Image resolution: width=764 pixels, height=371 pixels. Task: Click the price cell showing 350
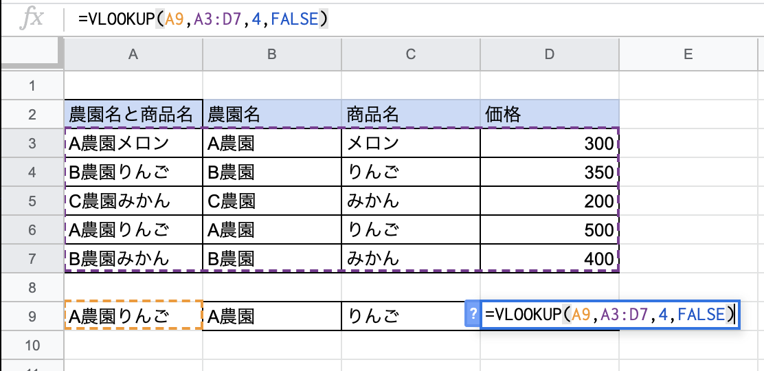click(x=550, y=172)
